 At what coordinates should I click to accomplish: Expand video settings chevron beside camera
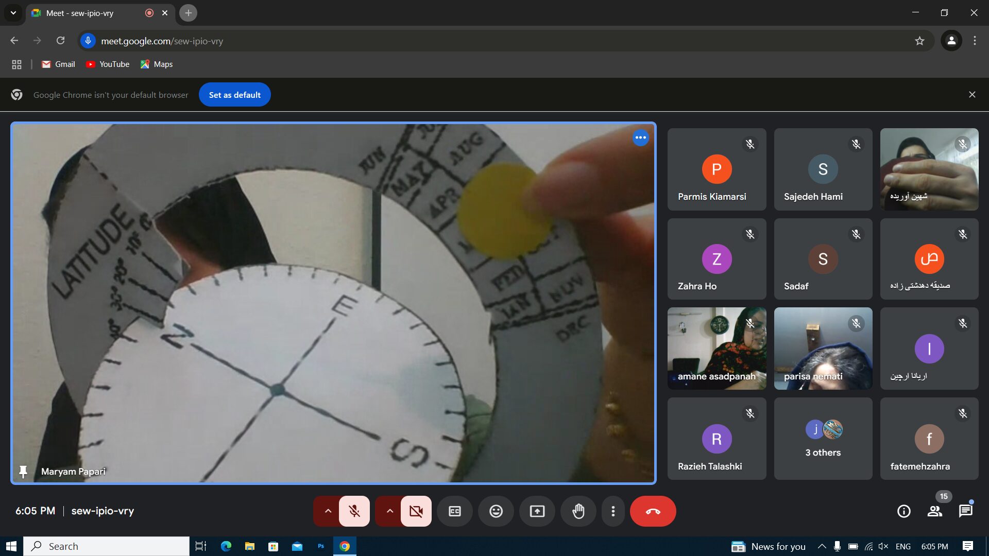tap(389, 511)
